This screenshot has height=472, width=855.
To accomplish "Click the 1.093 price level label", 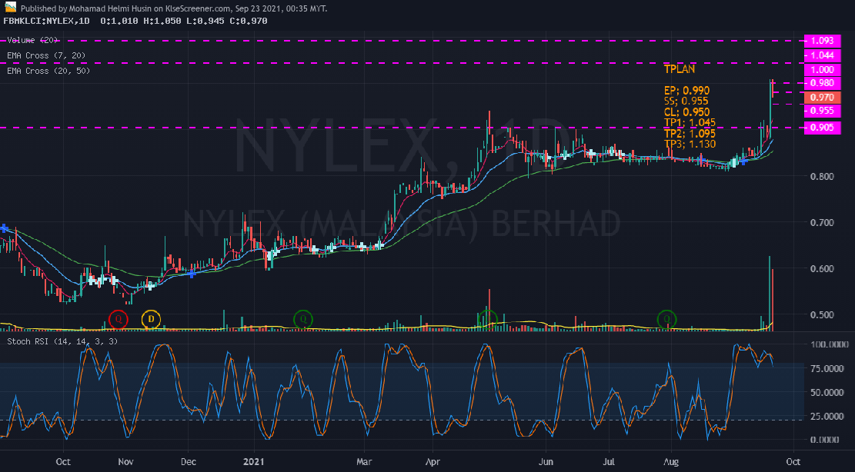I will (821, 41).
